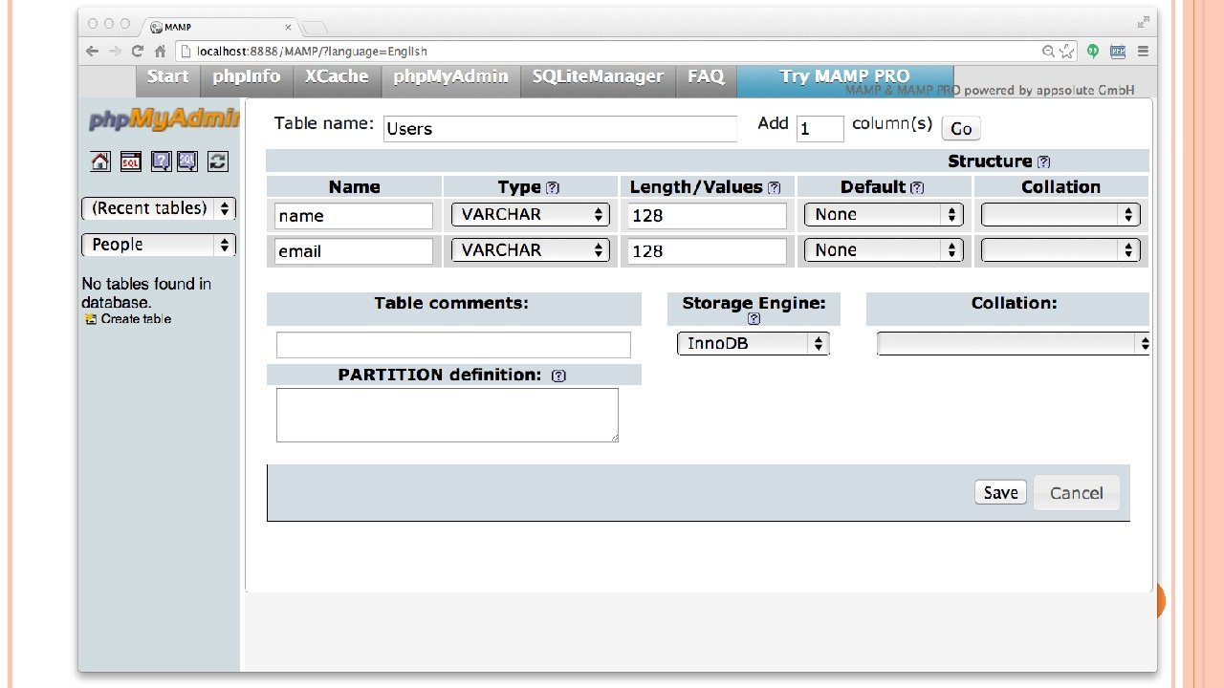The width and height of the screenshot is (1224, 688).
Task: Click the Name field containing name
Action: pyautogui.click(x=353, y=215)
